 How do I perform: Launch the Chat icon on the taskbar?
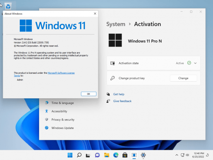97,155
